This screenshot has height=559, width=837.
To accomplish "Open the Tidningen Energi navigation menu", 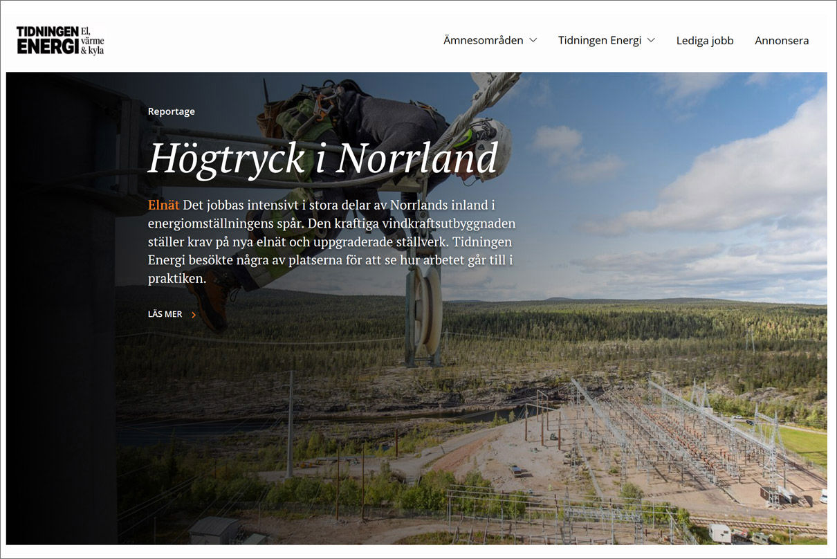I will [x=600, y=40].
